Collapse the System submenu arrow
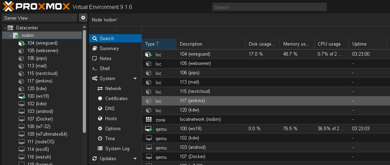The height and width of the screenshot is (165, 390). (135, 79)
